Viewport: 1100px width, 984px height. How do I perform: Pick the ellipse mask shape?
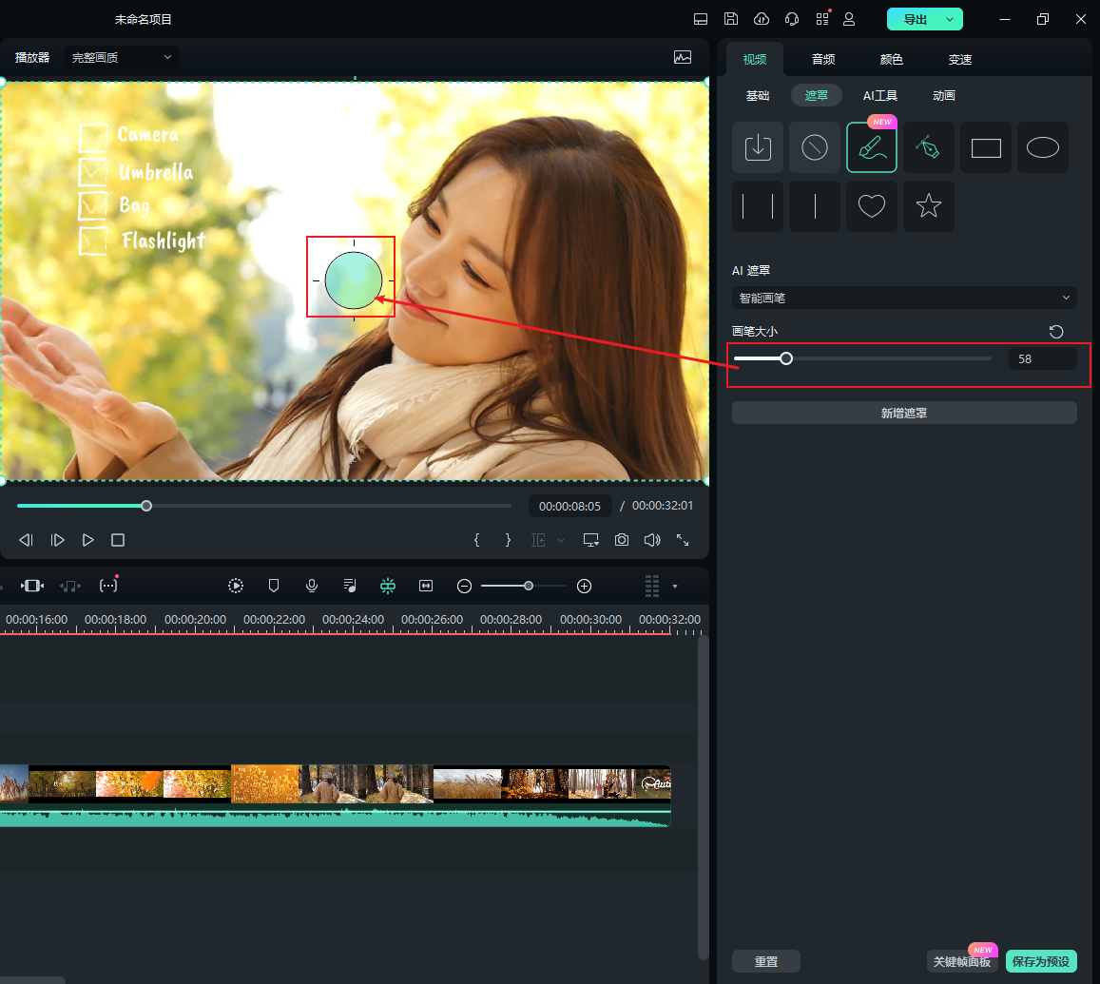click(x=1042, y=147)
